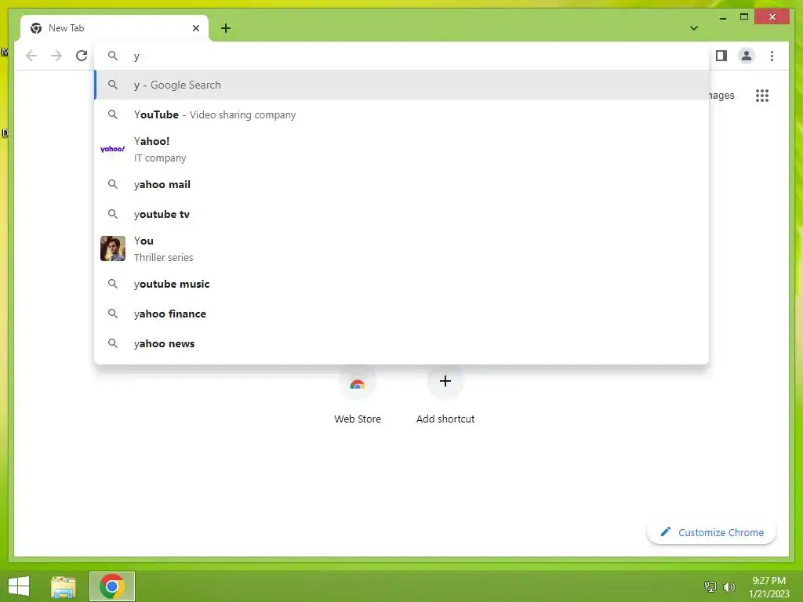This screenshot has height=602, width=803.
Task: Select the 'y - Google Search' suggestion
Action: [402, 85]
